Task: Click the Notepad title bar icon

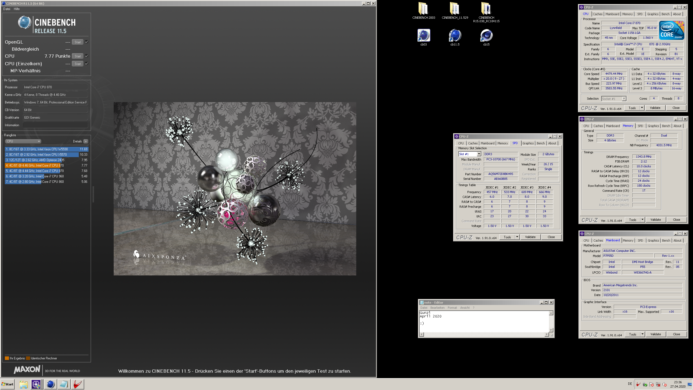Action: click(x=422, y=303)
